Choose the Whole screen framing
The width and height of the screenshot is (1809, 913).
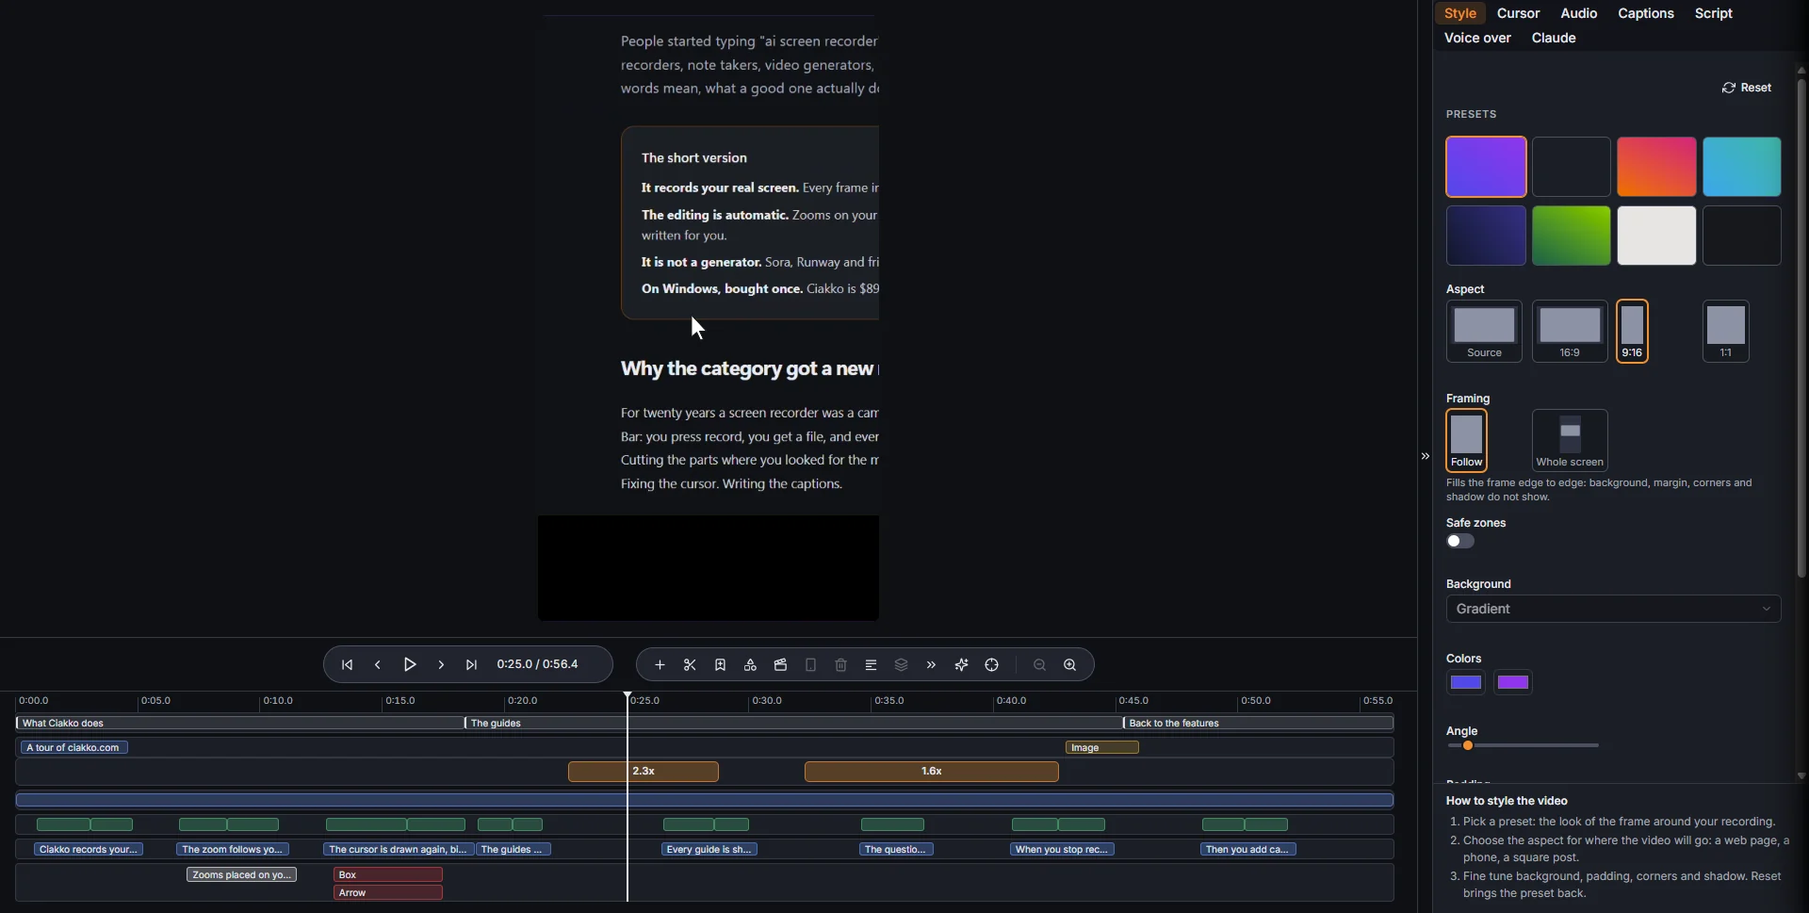point(1570,440)
